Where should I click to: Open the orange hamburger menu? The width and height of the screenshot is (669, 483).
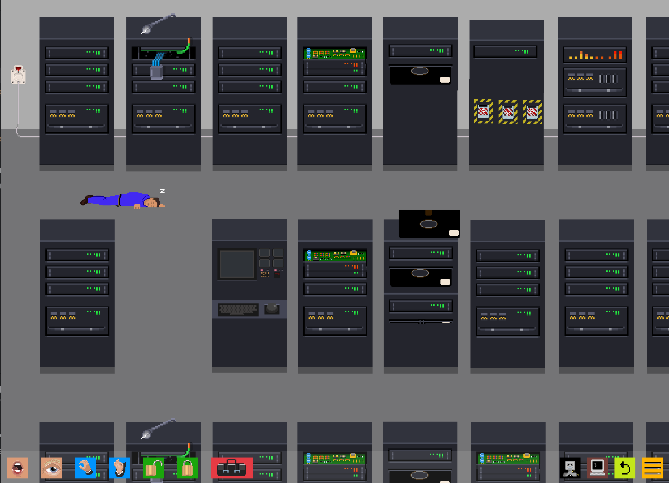coord(652,468)
